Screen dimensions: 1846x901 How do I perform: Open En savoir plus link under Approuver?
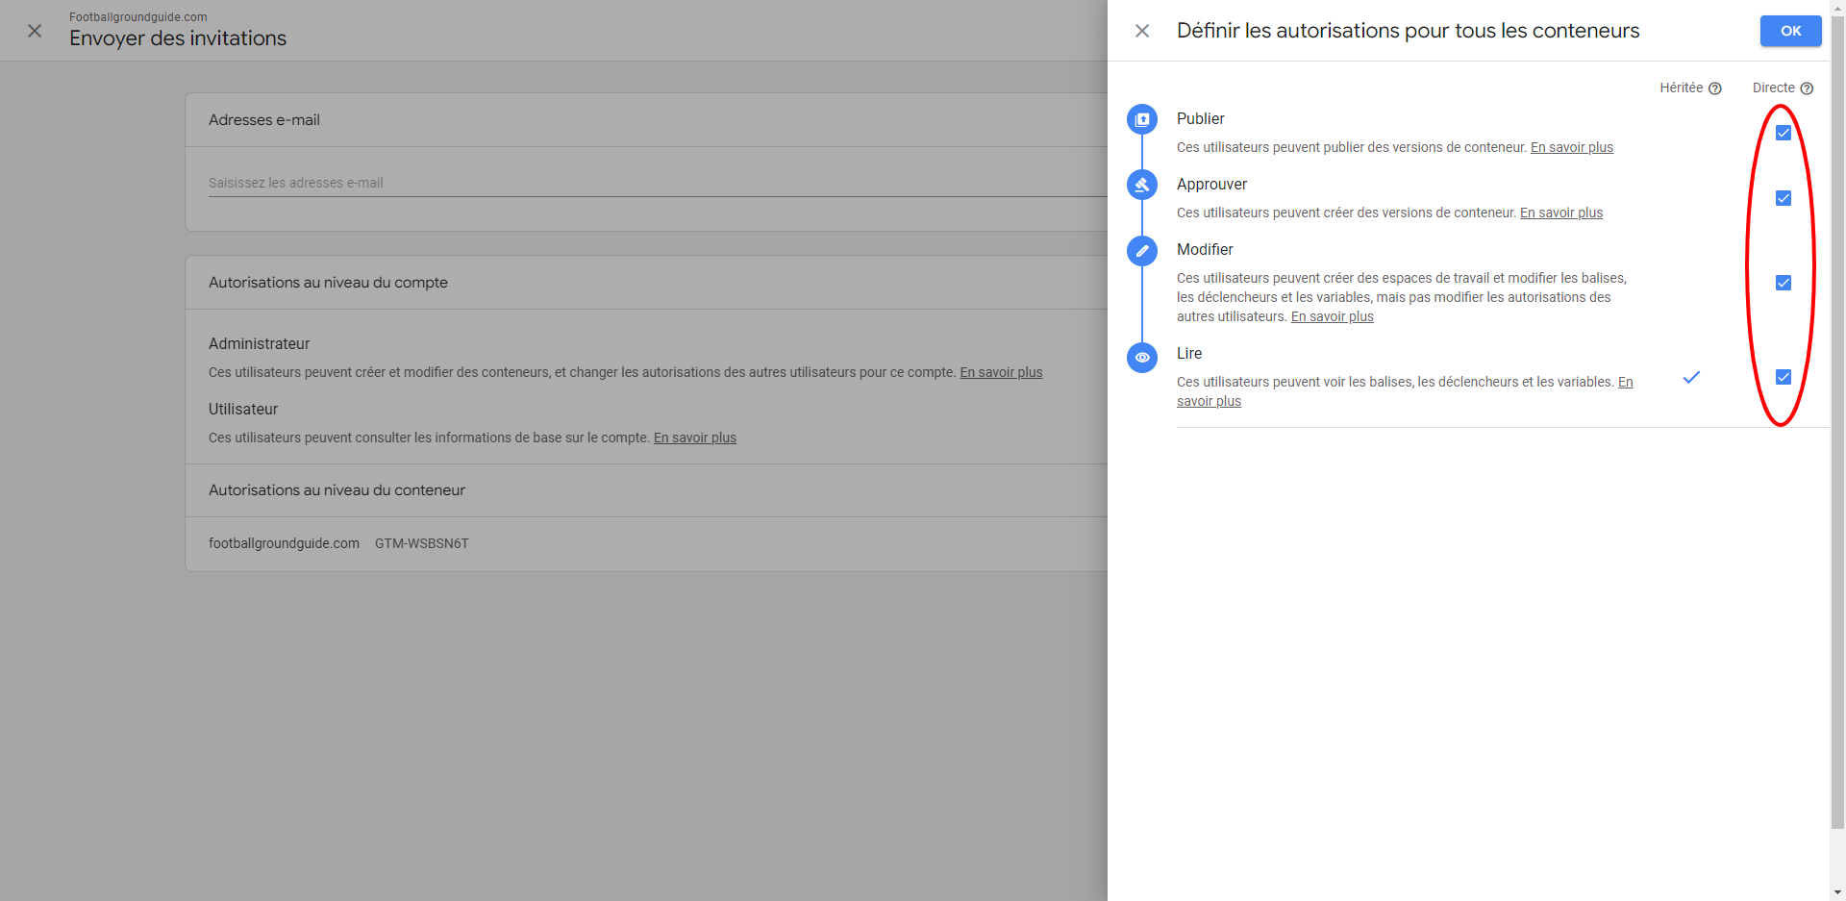[1560, 213]
